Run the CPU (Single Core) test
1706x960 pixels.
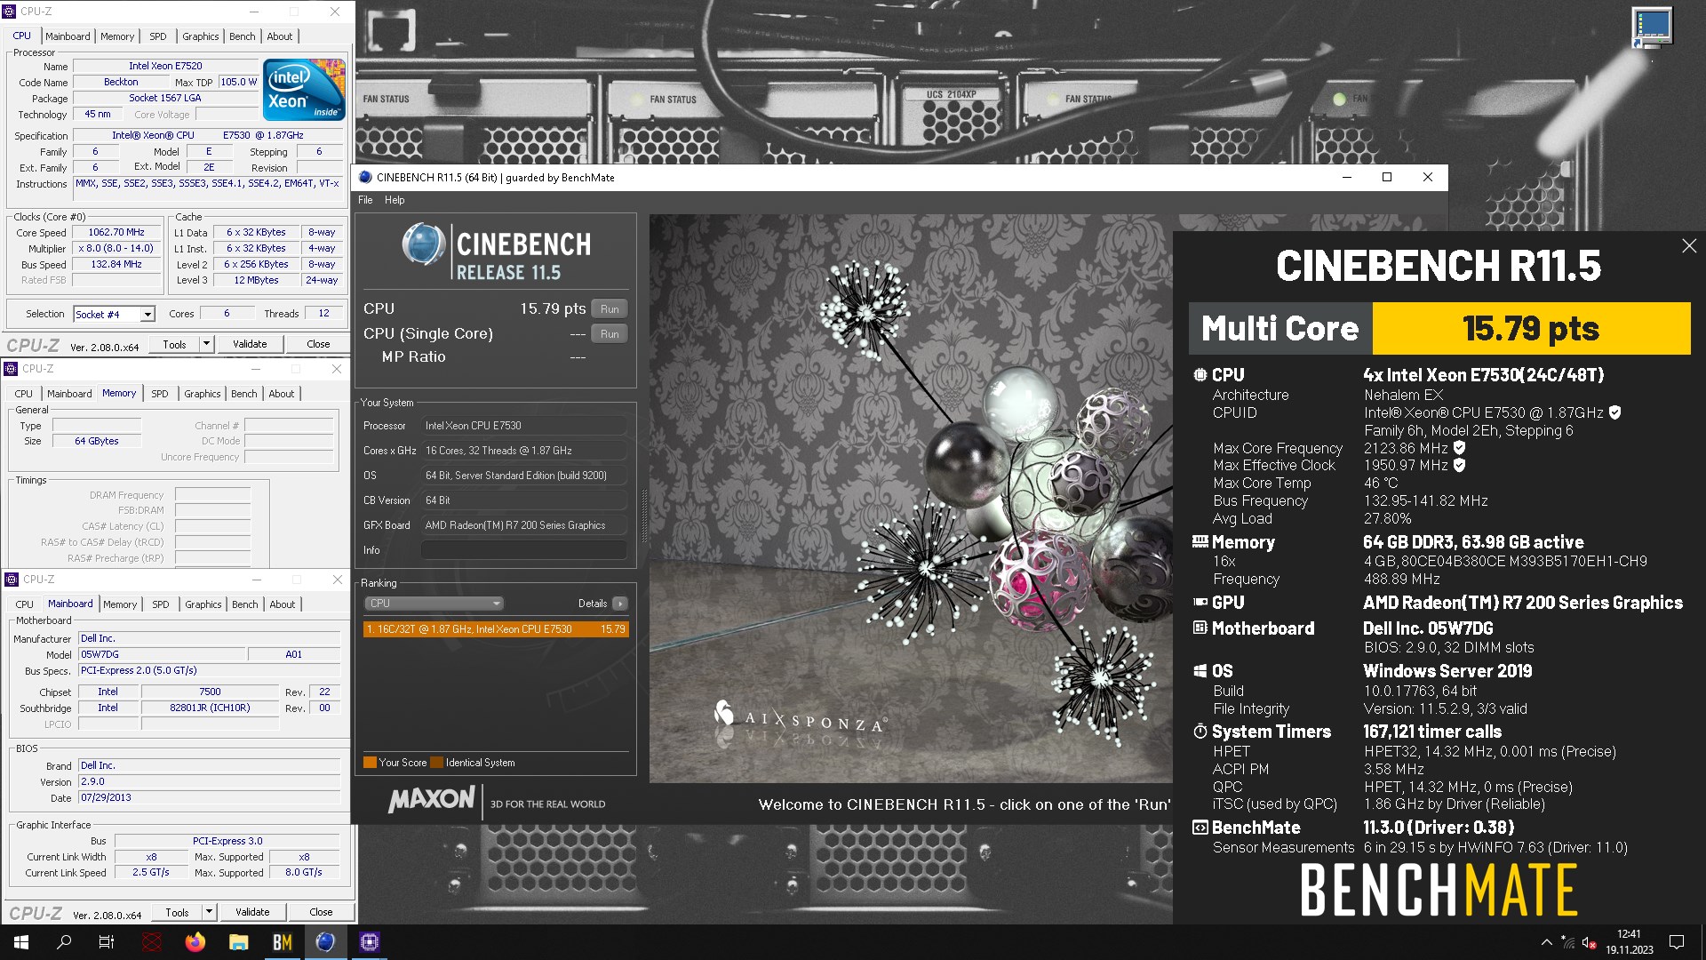[610, 334]
